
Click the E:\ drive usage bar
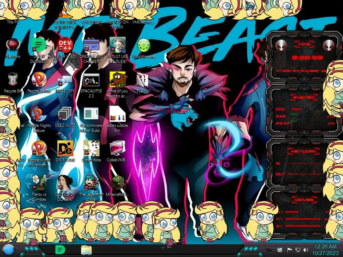coord(303,226)
